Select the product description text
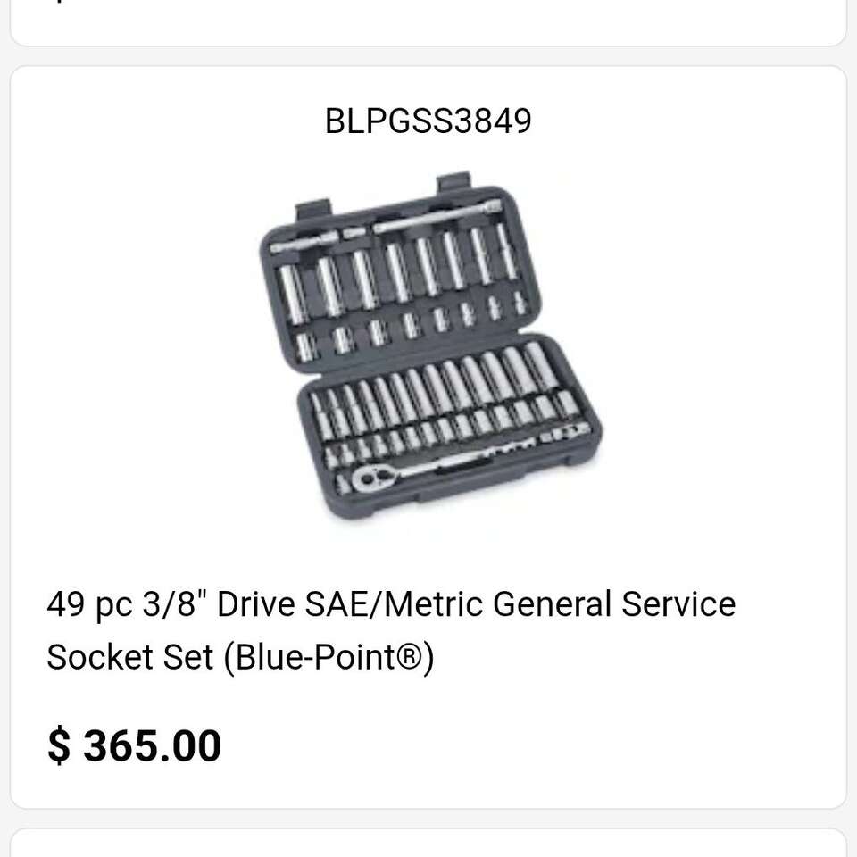857x857 pixels. (x=390, y=629)
